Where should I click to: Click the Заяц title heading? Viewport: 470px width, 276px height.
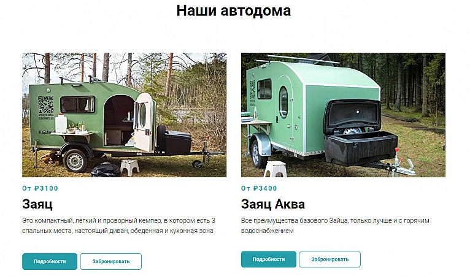coord(37,204)
